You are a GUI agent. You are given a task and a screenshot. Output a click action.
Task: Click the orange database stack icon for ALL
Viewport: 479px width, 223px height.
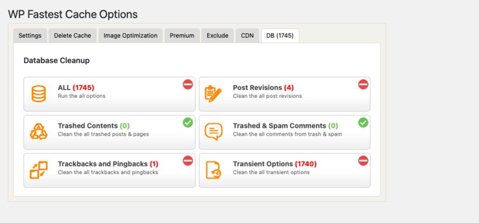[39, 94]
